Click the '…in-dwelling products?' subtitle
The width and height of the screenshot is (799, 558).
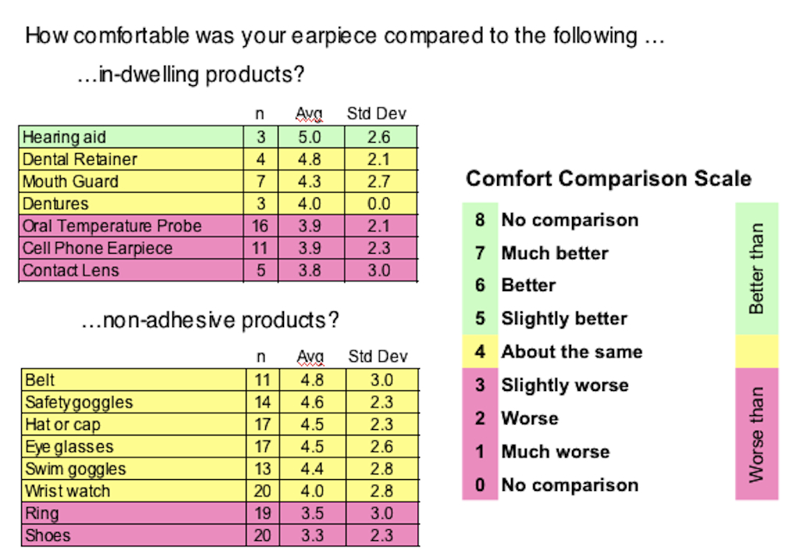coord(190,76)
